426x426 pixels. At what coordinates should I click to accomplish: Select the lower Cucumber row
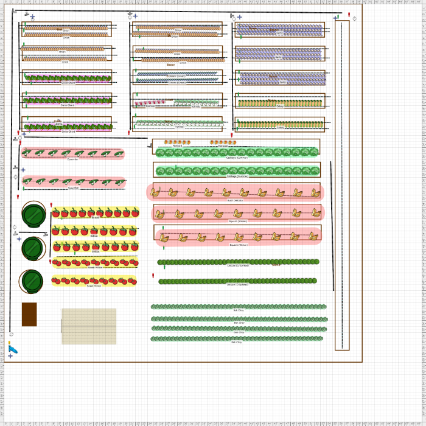pyautogui.click(x=74, y=182)
